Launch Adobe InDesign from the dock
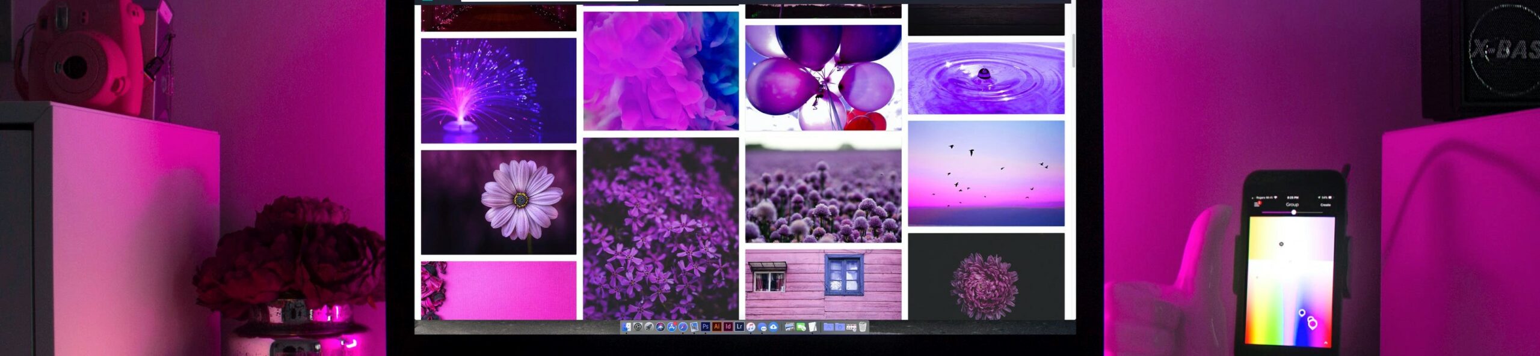 [728, 327]
